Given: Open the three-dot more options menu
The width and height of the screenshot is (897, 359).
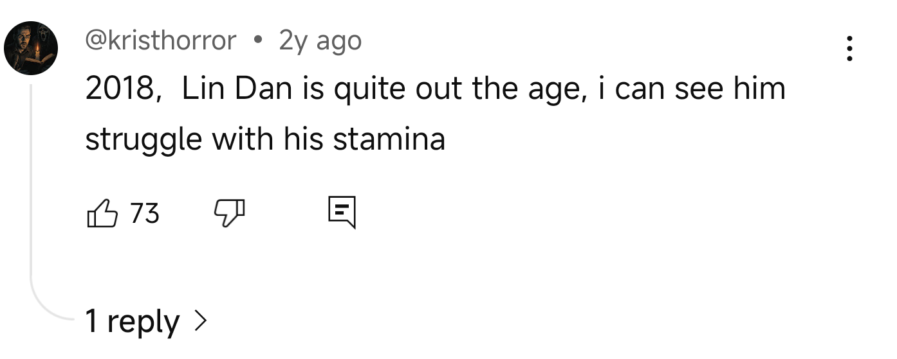Looking at the screenshot, I should pos(850,49).
